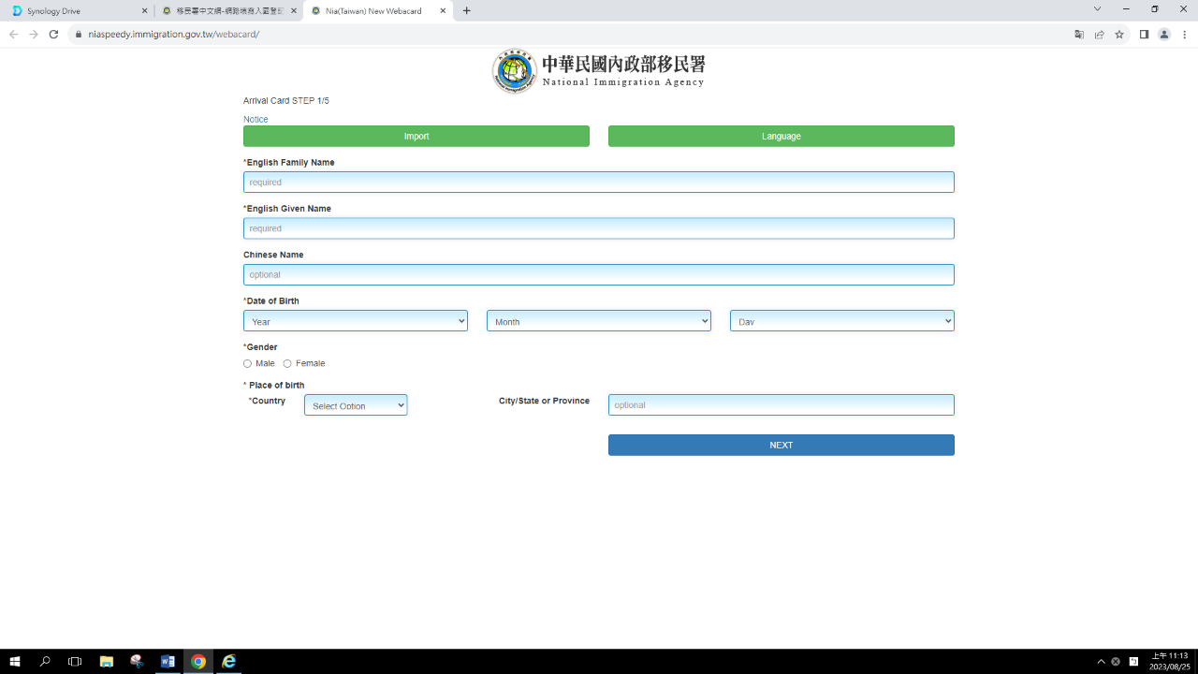The image size is (1198, 674).
Task: Open the Google Translate icon in address bar
Action: [x=1079, y=35]
